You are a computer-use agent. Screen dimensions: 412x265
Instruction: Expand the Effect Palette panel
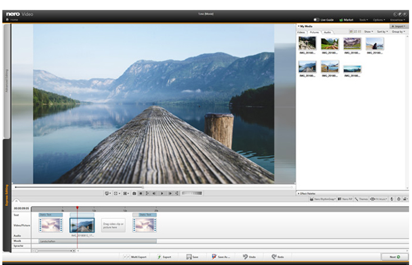click(x=299, y=193)
